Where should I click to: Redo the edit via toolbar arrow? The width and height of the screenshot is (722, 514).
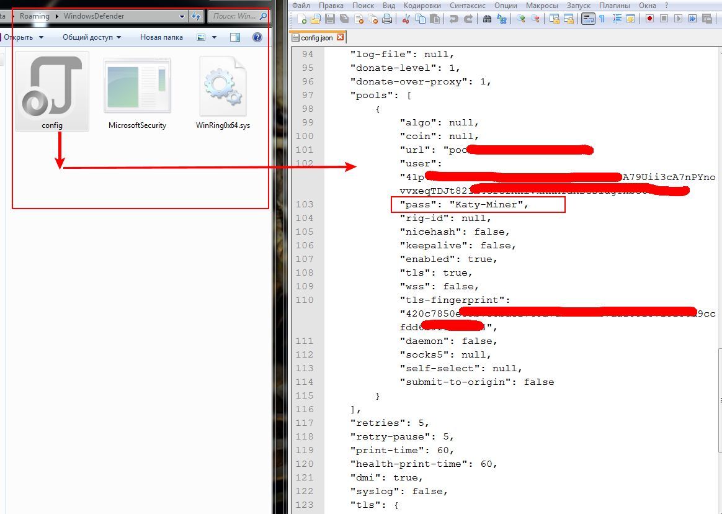[x=468, y=19]
